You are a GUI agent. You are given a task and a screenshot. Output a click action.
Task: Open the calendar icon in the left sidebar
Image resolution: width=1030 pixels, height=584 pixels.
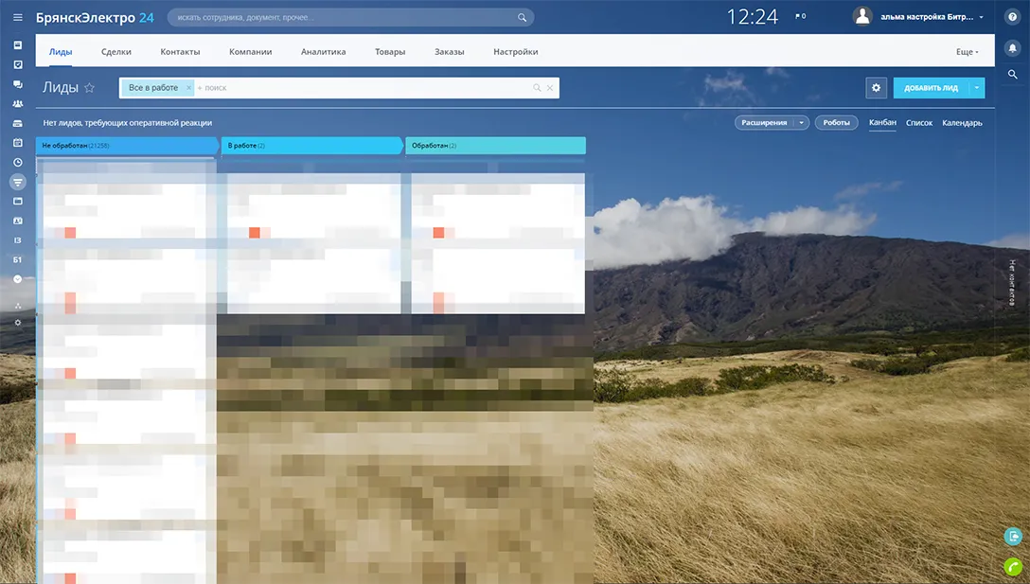(x=18, y=143)
